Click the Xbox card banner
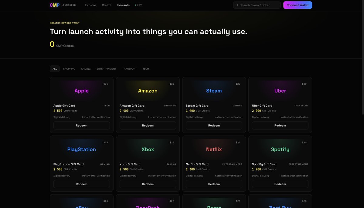This screenshot has height=208, width=364. (x=148, y=149)
